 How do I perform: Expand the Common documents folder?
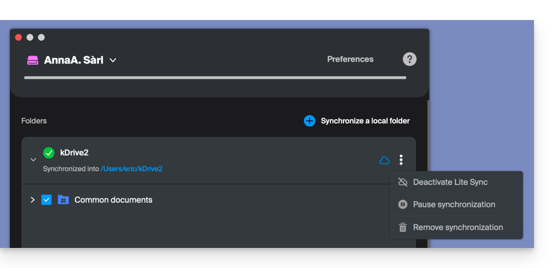(x=33, y=200)
